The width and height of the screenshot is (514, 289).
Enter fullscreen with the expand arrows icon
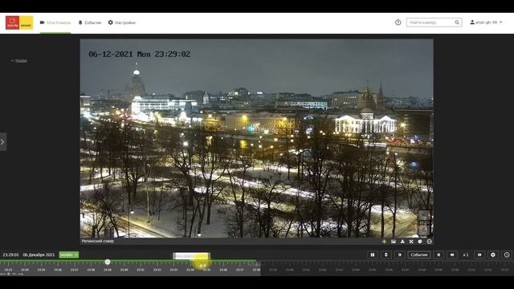coord(411,242)
